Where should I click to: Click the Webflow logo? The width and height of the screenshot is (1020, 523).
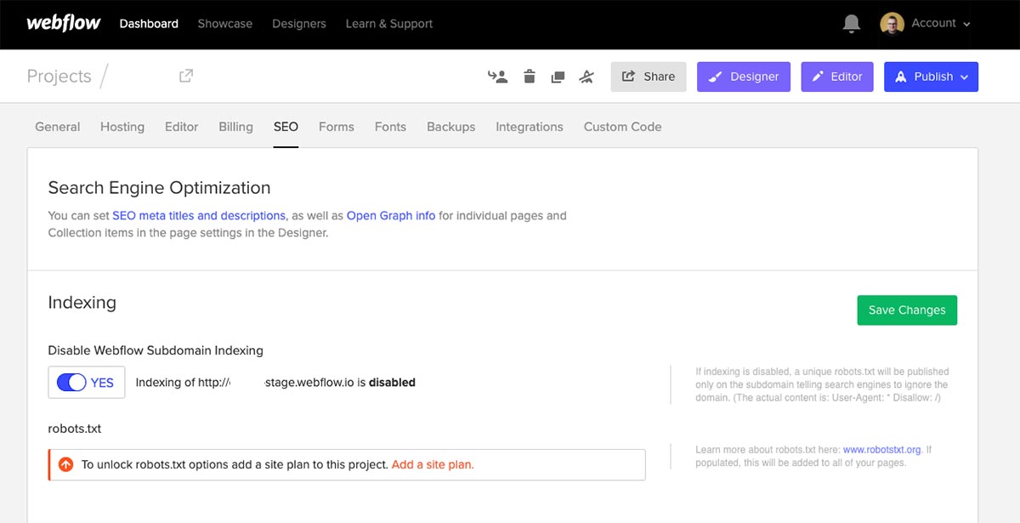[x=63, y=23]
